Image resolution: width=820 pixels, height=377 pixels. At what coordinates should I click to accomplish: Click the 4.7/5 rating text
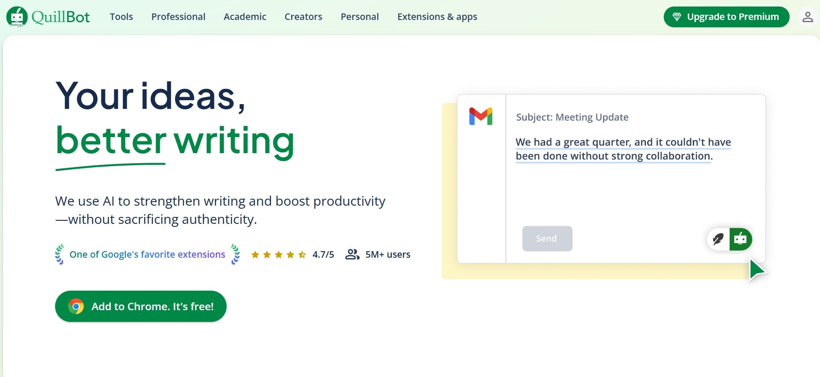tap(323, 255)
